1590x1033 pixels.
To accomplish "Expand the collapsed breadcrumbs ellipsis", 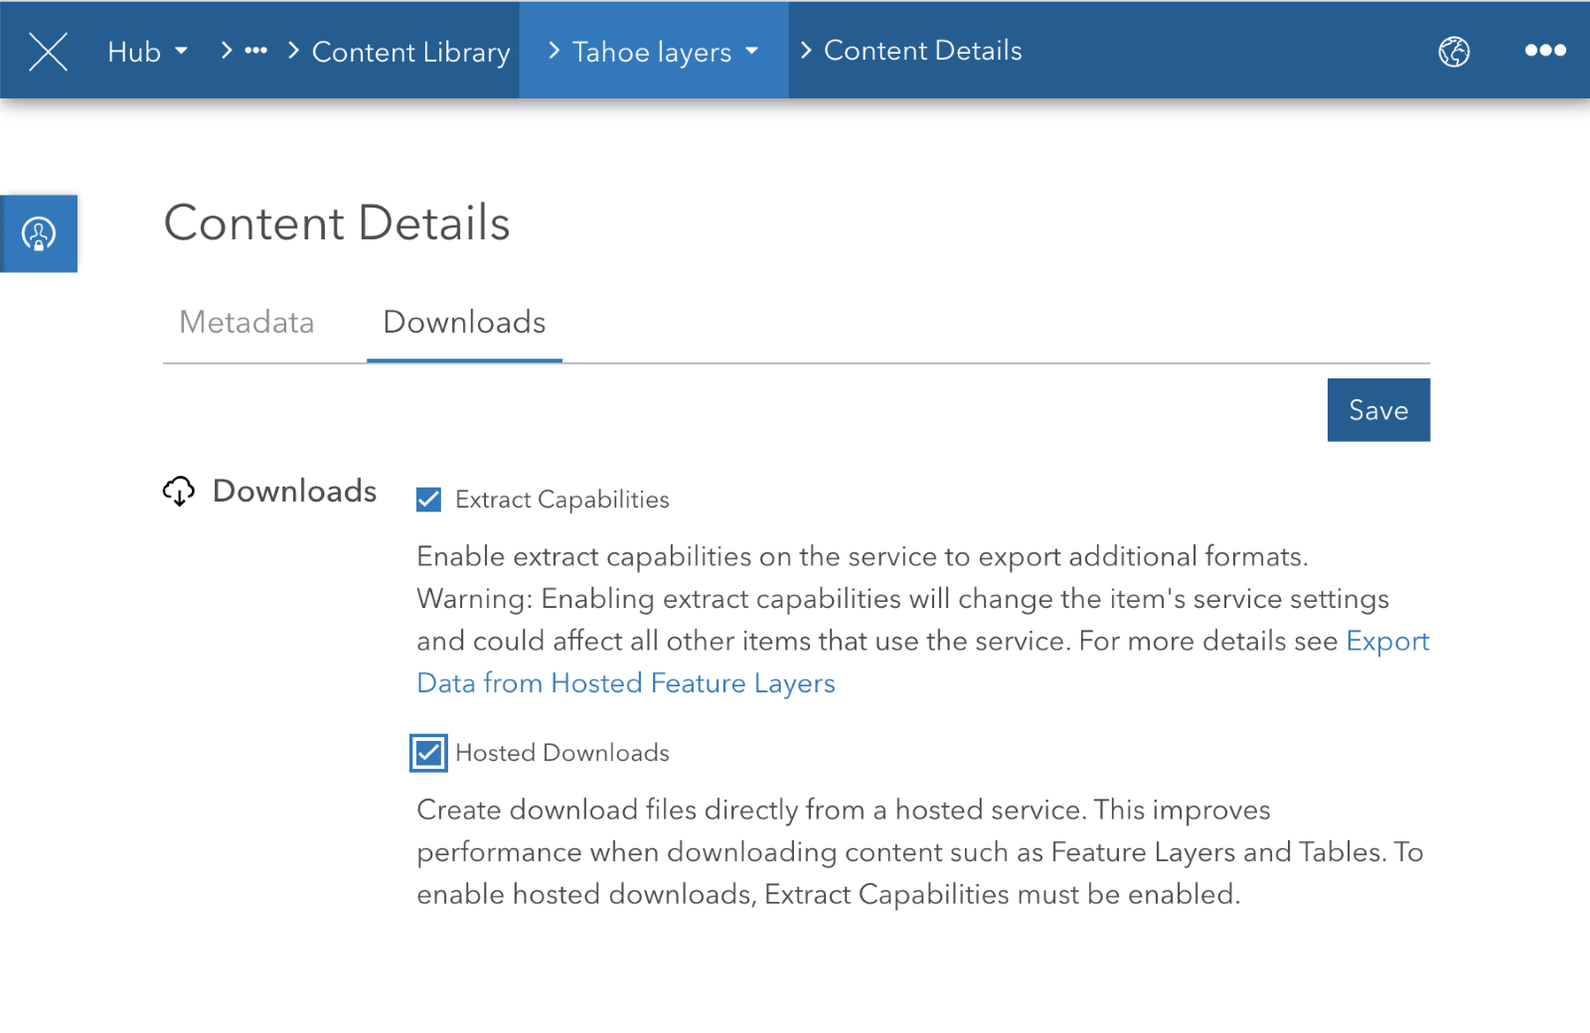I will point(256,51).
